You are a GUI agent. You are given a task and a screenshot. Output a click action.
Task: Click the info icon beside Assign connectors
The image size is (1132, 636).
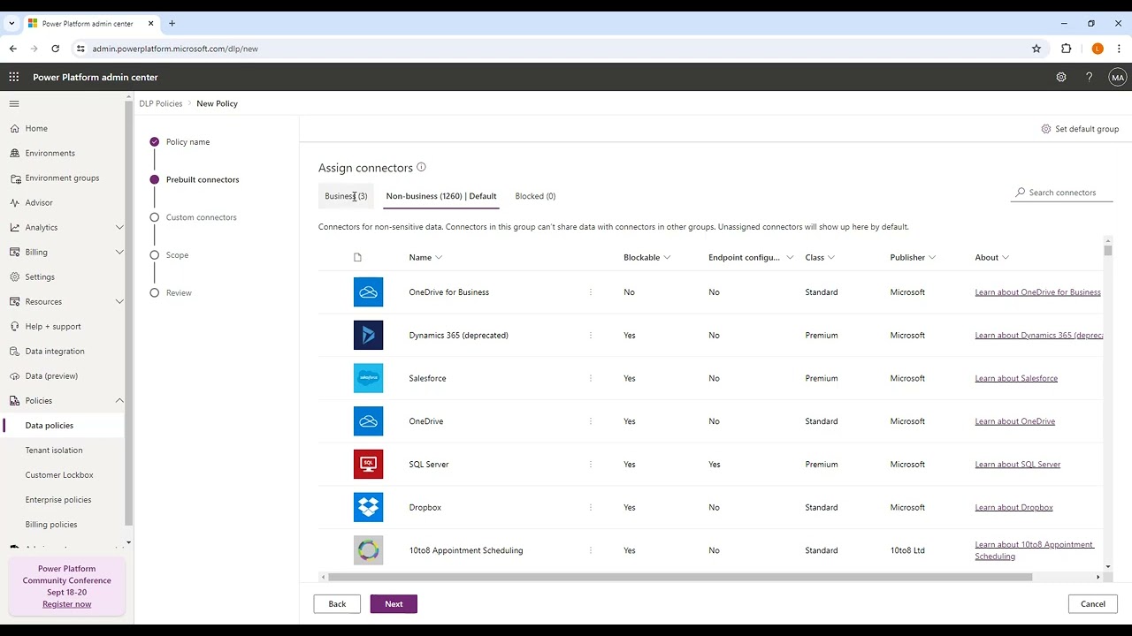point(421,167)
